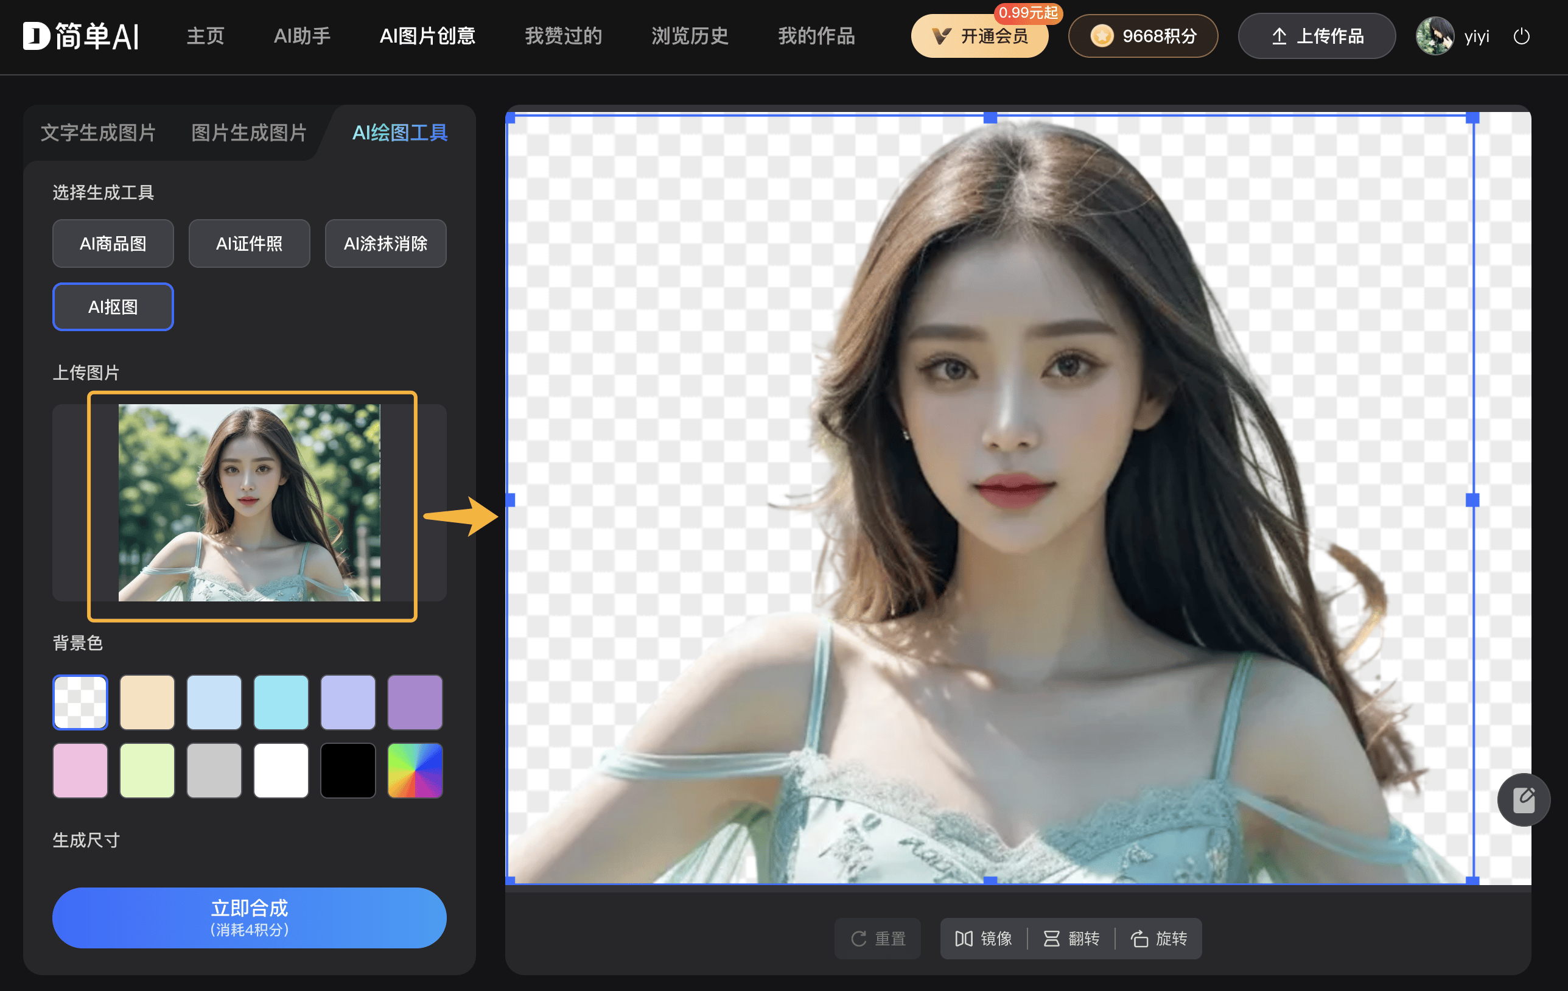
Task: Click the 翻转 (flip) icon
Action: click(x=1072, y=939)
